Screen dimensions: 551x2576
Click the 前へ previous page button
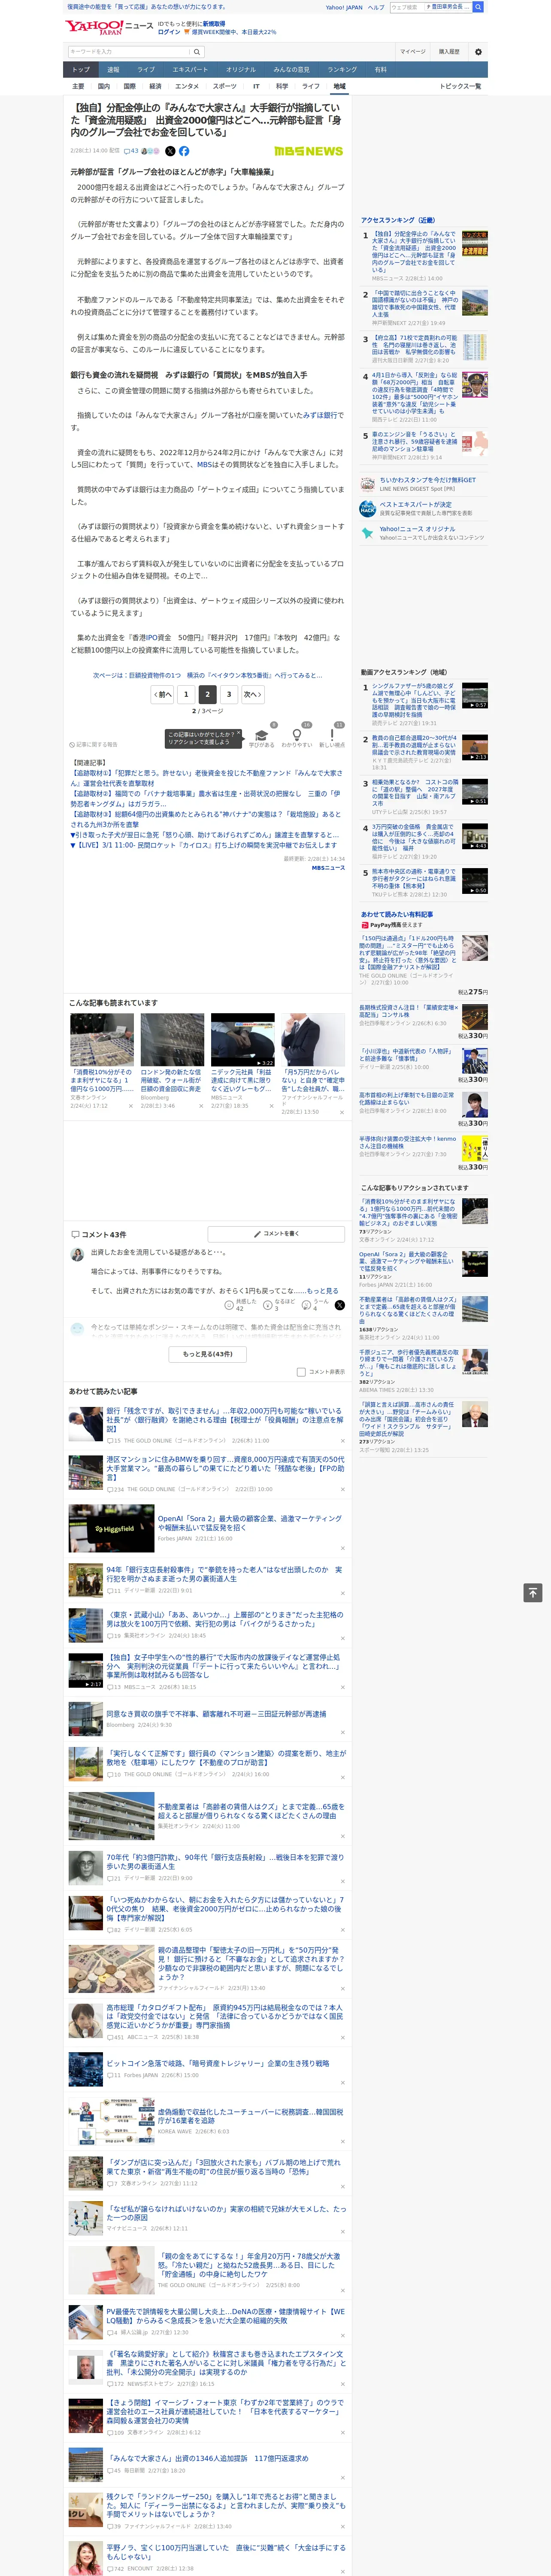[163, 694]
